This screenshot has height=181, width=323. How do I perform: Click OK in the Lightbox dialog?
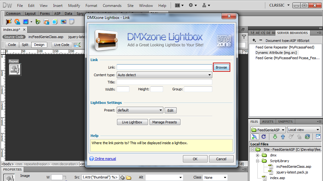[x=195, y=159]
